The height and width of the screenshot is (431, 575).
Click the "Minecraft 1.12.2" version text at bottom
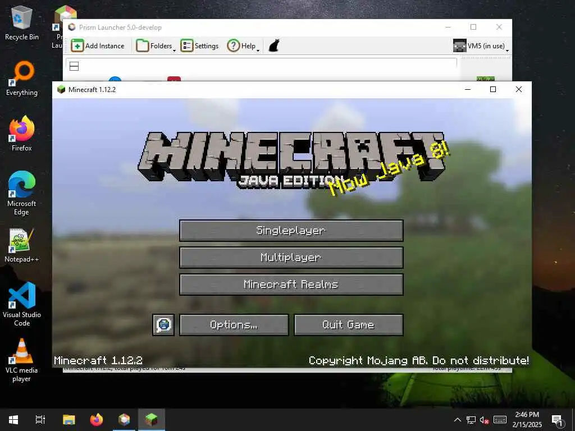click(x=98, y=361)
